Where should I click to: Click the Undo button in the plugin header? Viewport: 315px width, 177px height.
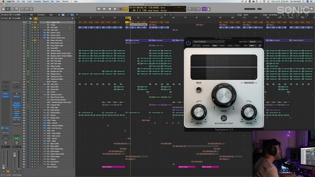coord(230,46)
